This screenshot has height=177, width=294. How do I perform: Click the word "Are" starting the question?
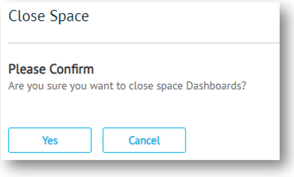(x=15, y=86)
